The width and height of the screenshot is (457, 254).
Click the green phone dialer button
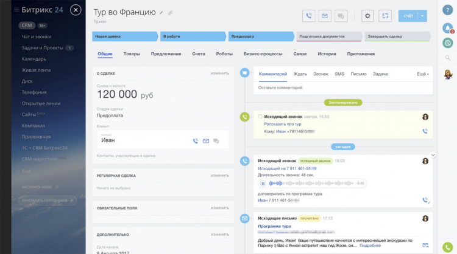coord(448,247)
